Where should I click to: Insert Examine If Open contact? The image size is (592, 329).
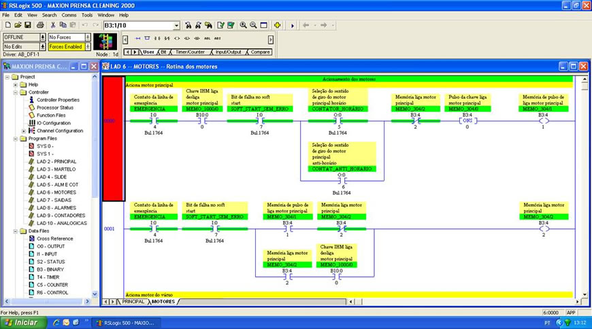[167, 38]
